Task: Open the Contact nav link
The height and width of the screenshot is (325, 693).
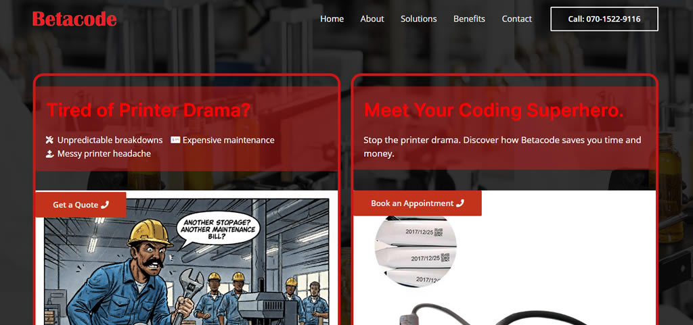Action: point(516,19)
